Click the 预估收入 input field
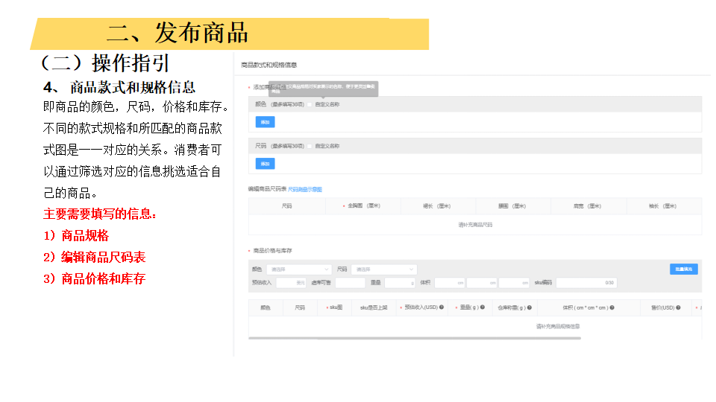 coord(291,283)
